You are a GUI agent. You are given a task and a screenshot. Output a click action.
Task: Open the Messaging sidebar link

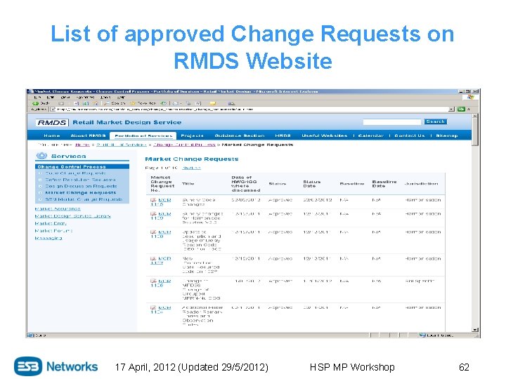click(x=48, y=238)
